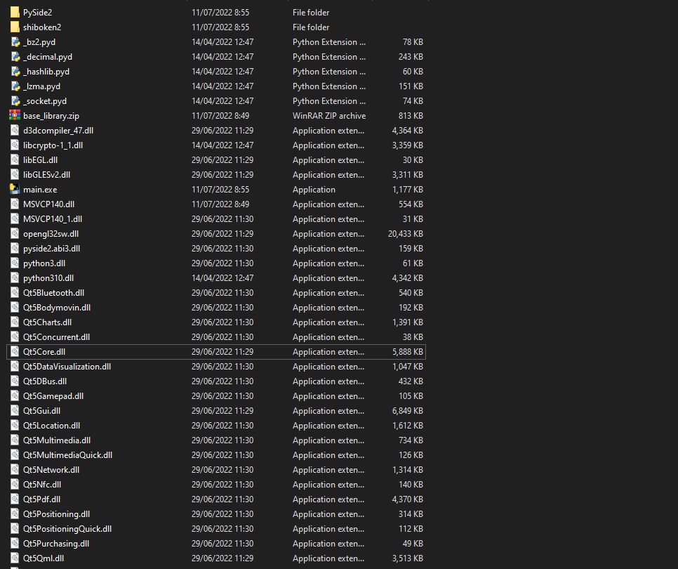Click the 3,513 KB size of Qt5Qml.dll
This screenshot has height=569, width=678.
(408, 558)
